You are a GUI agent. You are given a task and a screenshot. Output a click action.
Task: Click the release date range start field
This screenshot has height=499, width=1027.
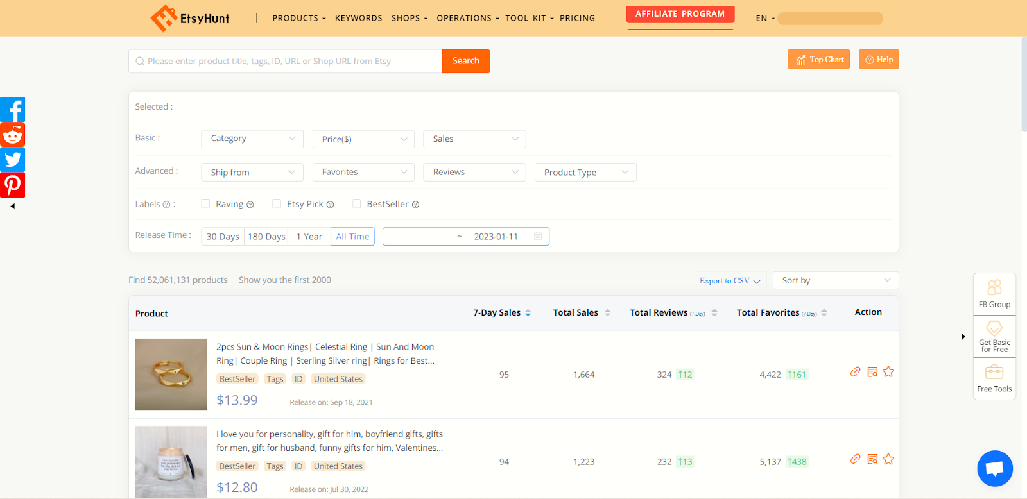419,237
